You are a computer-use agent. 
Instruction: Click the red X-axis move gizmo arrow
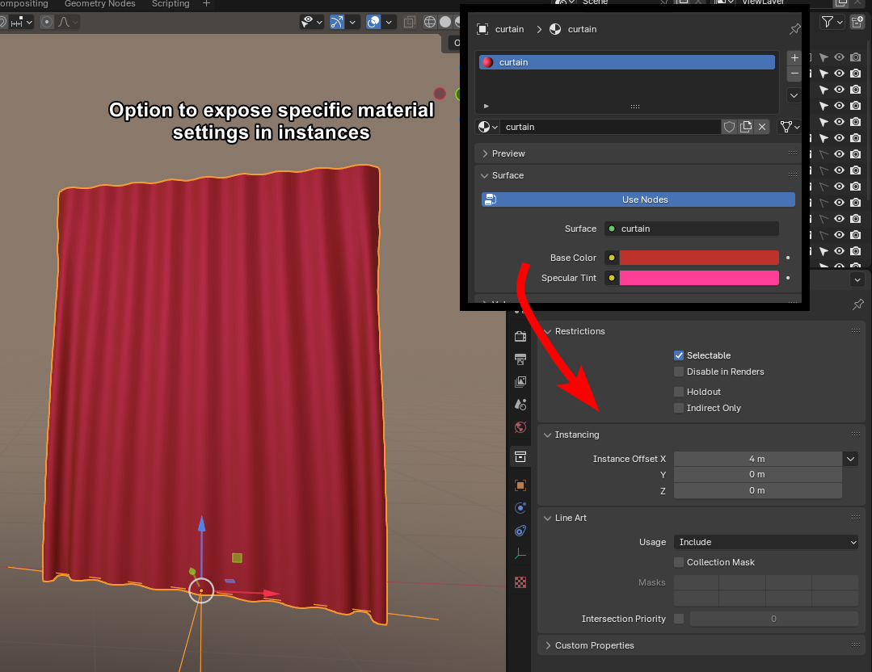pyautogui.click(x=272, y=594)
